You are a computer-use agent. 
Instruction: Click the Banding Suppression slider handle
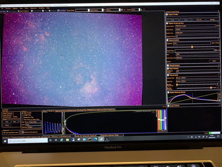pyautogui.click(x=177, y=85)
